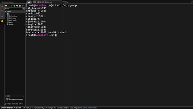The image size is (193, 109).
Task: Select the orange Sftp sidebar tab
Action: (x=2, y=21)
